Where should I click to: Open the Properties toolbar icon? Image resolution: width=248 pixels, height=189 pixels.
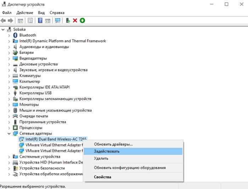(30, 21)
